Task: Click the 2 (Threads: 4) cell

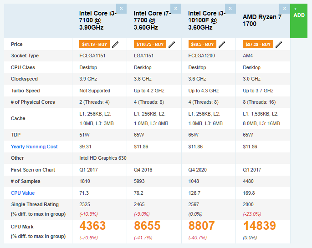Action: (95, 102)
